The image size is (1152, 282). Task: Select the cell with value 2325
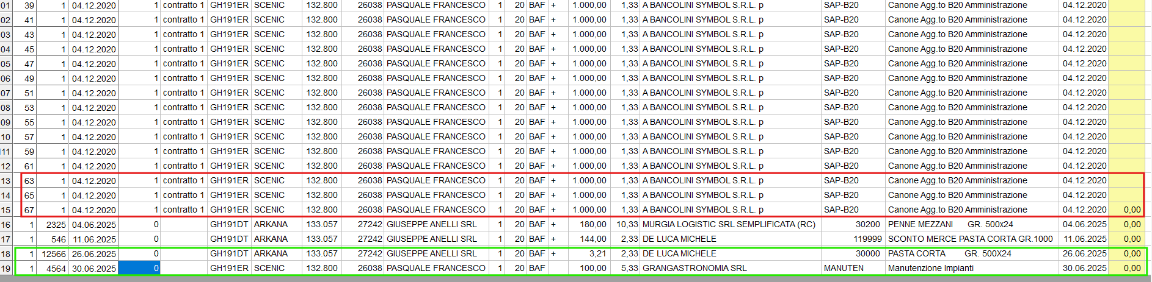coord(53,224)
